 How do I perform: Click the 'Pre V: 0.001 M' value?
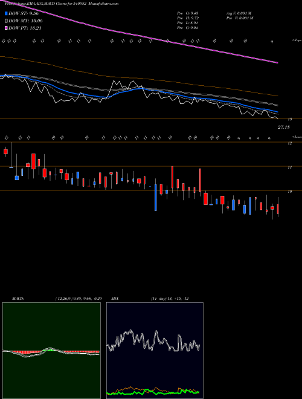pyautogui.click(x=239, y=18)
